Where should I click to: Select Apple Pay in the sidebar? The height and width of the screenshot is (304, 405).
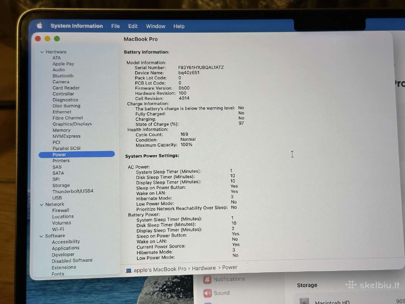[63, 64]
